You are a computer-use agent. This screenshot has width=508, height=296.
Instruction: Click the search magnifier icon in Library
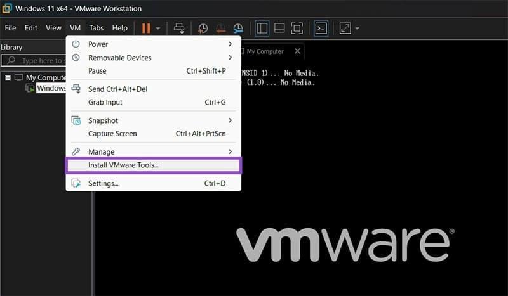tap(11, 60)
